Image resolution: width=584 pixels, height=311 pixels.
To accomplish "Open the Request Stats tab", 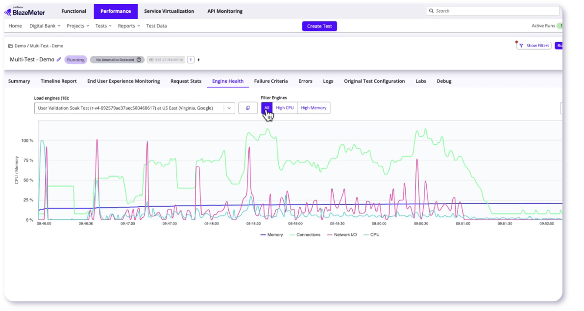I will 186,81.
